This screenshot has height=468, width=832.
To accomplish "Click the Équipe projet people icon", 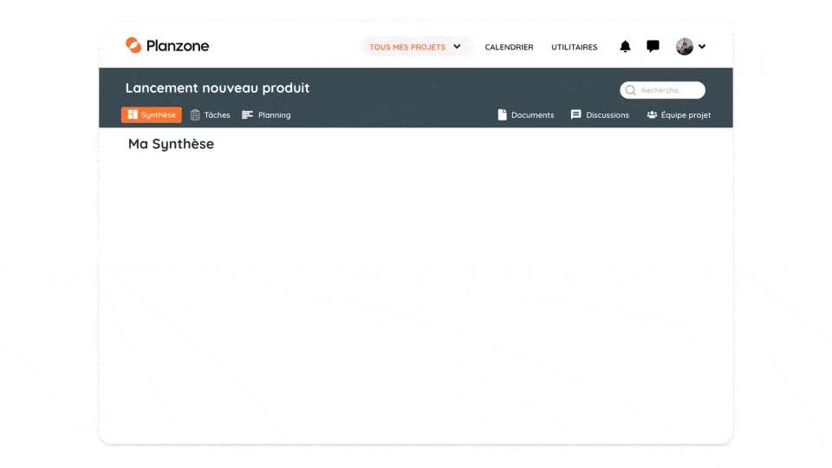I will (x=652, y=114).
